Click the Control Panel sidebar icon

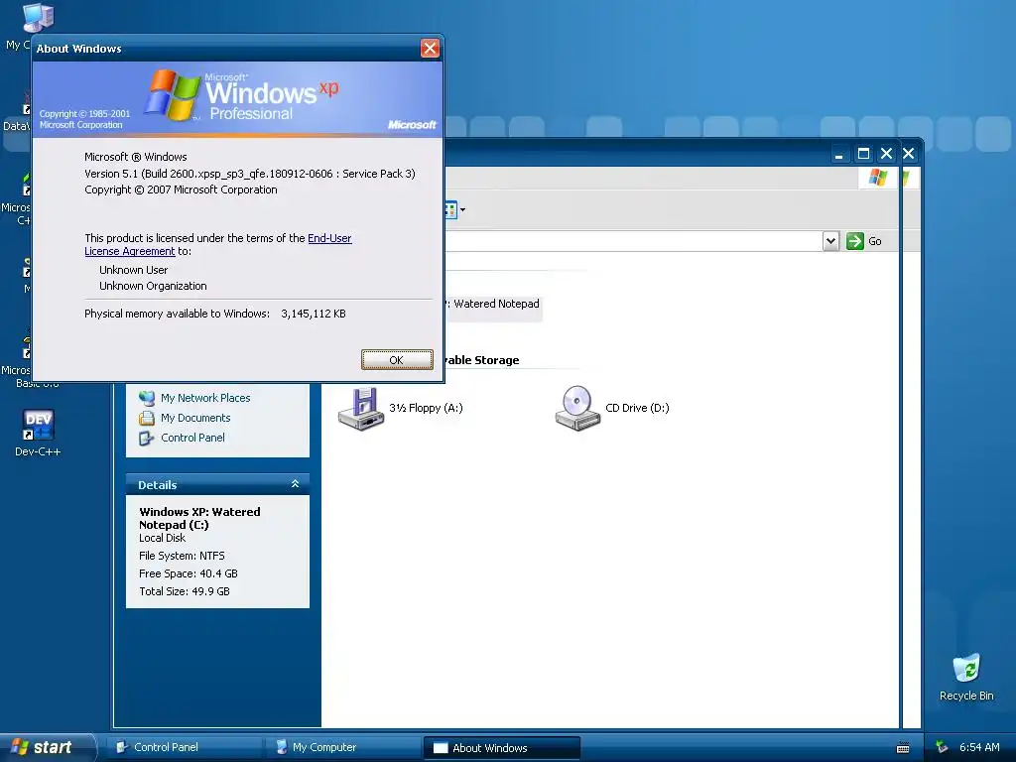pos(147,438)
